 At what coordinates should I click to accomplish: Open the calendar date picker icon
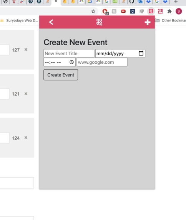coord(141,53)
